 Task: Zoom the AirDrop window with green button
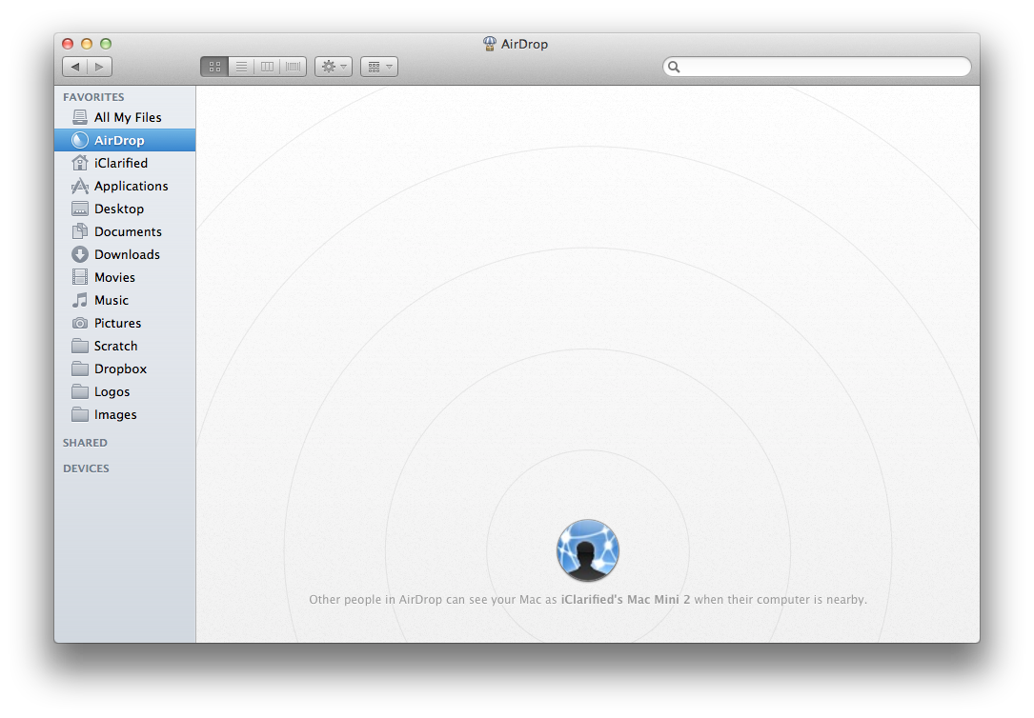tap(106, 44)
